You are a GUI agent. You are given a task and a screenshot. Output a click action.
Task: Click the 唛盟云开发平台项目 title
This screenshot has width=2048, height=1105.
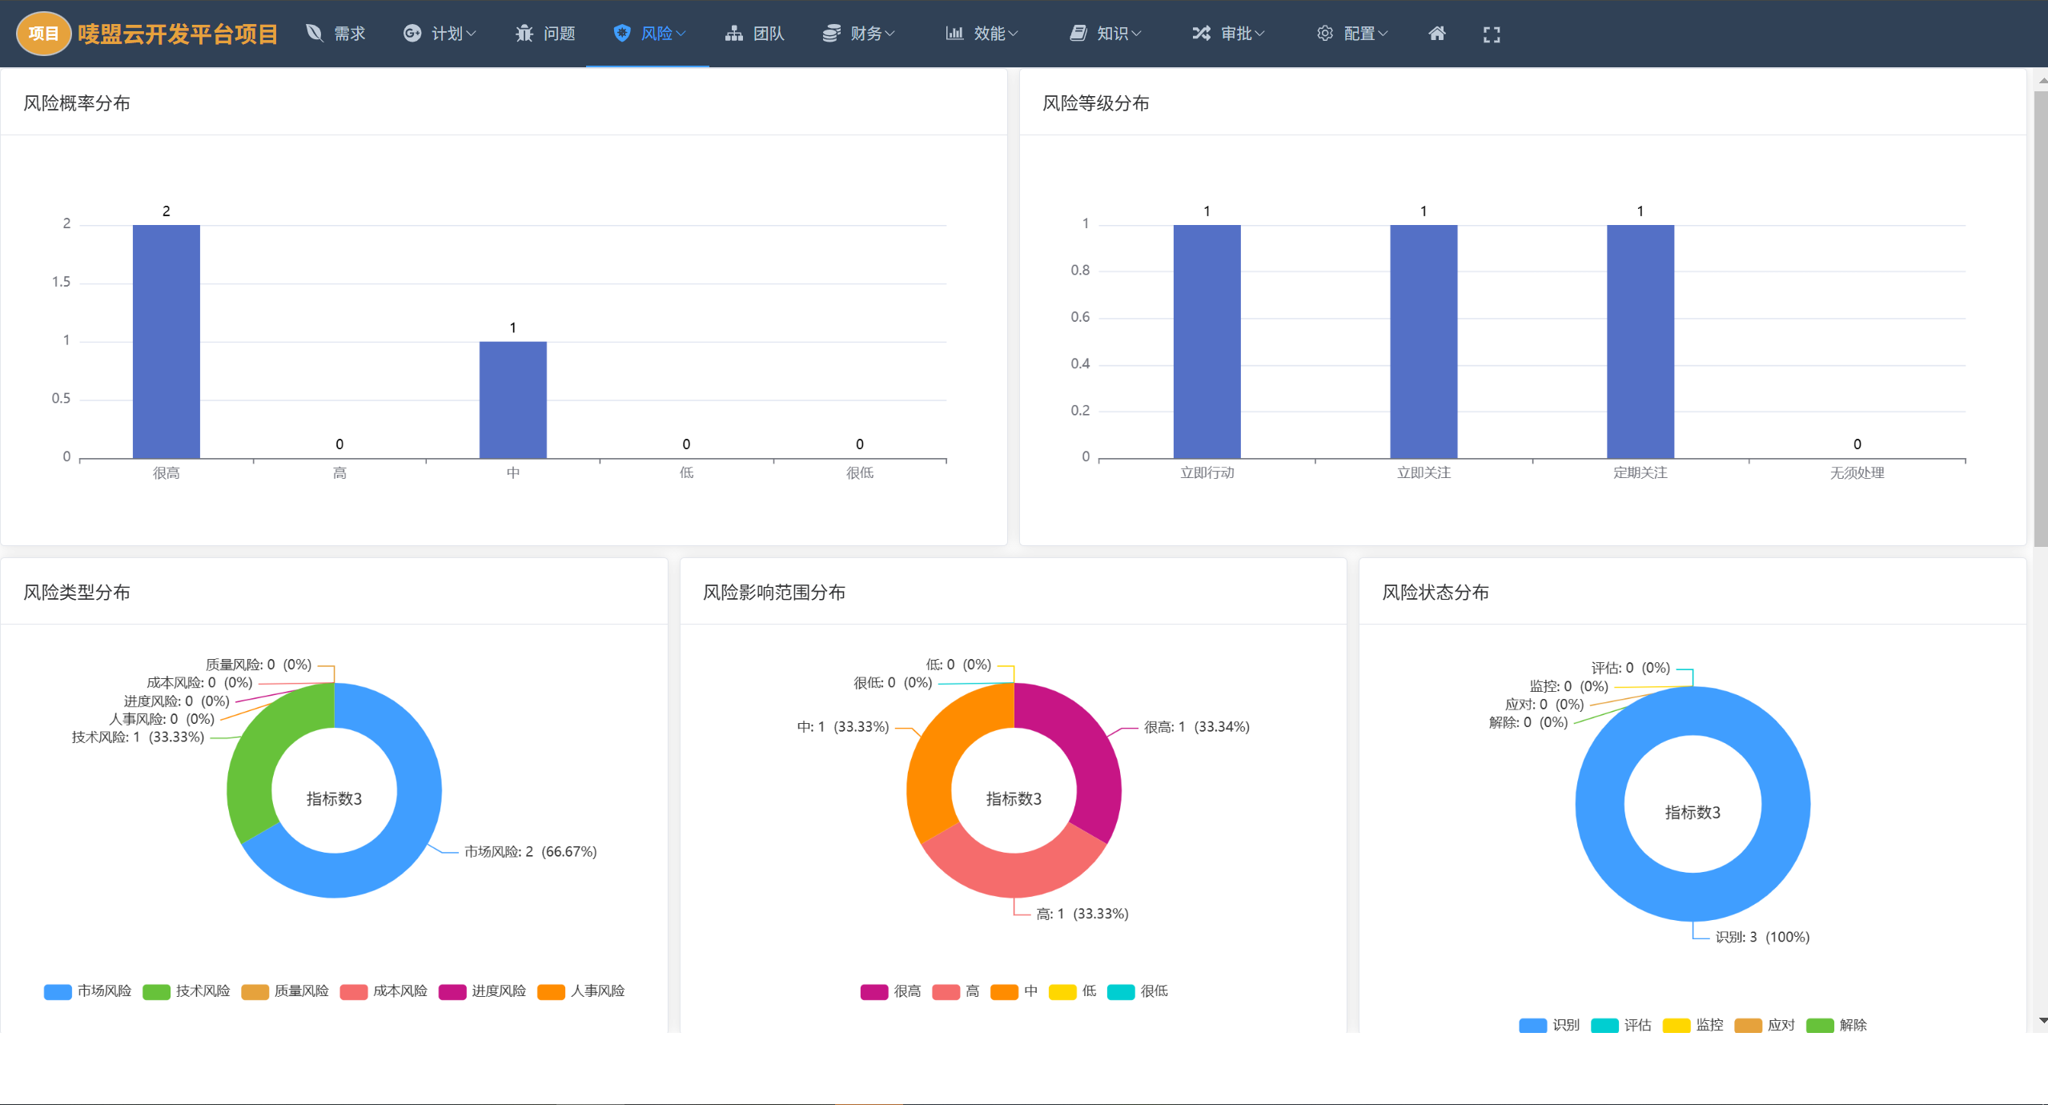pos(177,33)
